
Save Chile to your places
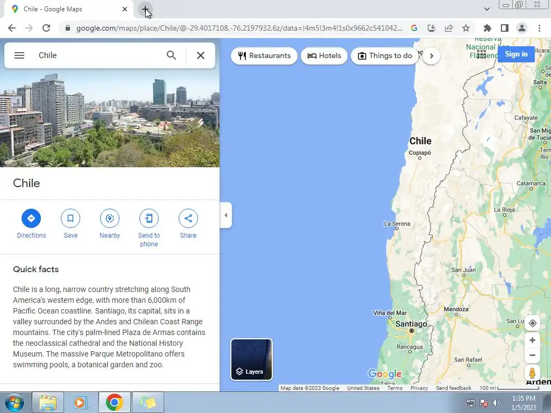[x=70, y=224]
